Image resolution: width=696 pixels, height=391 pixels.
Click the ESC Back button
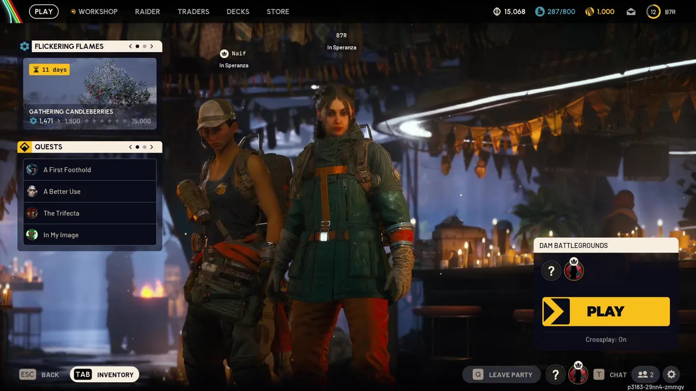39,375
